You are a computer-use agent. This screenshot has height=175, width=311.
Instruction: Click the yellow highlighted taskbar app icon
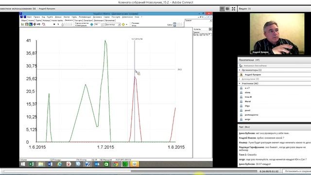[135, 164]
